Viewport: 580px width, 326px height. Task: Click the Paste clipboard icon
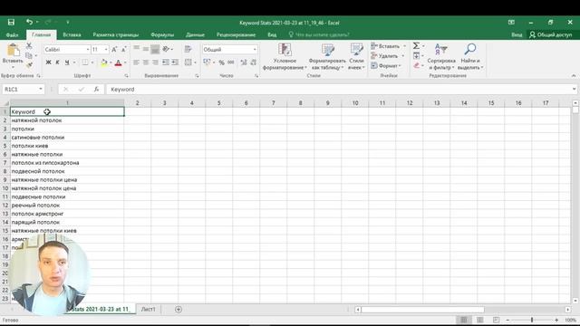(13, 51)
